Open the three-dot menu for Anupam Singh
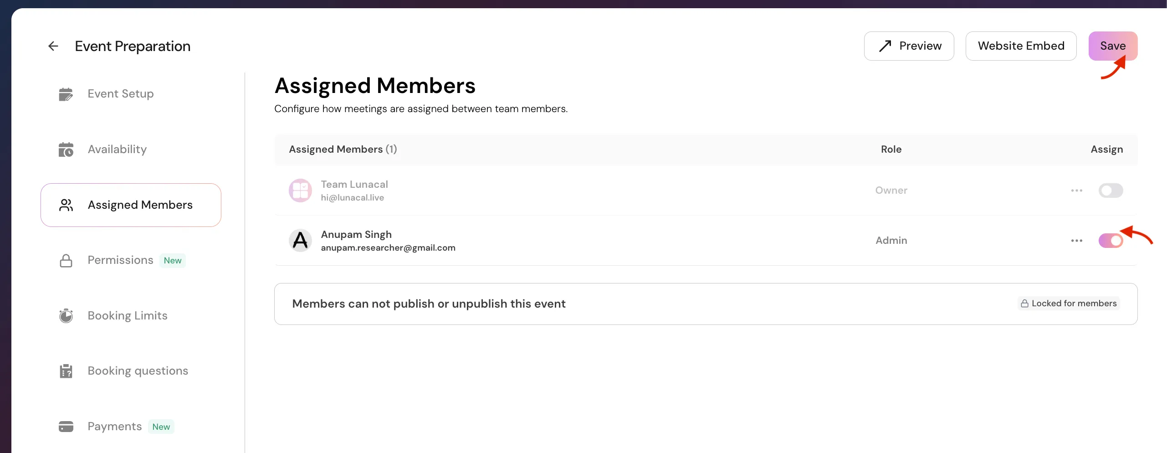This screenshot has height=453, width=1167. [x=1076, y=241]
